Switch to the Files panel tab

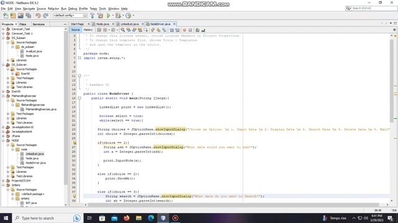tap(23, 24)
